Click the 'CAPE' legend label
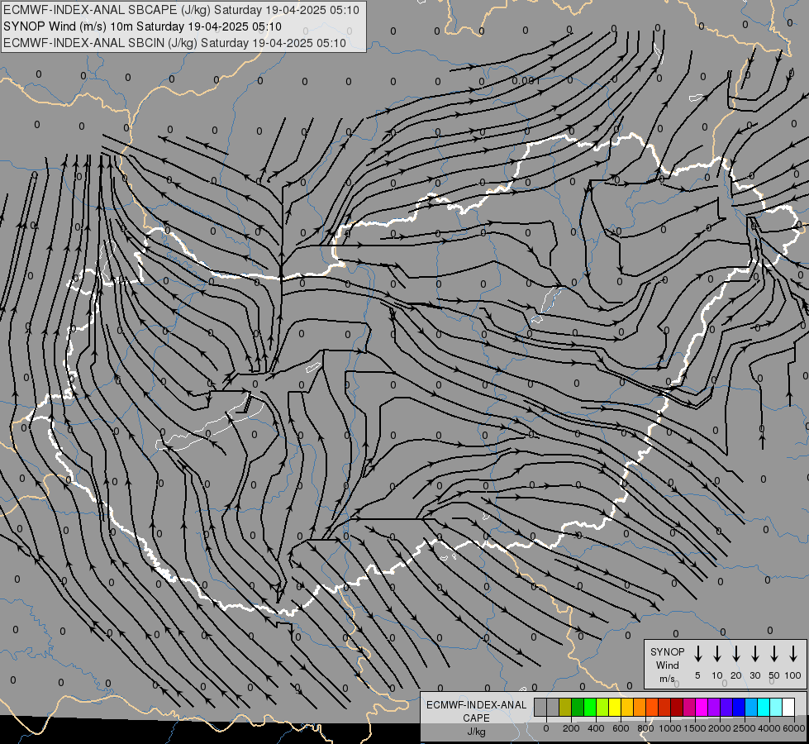Image resolution: width=809 pixels, height=744 pixels. pyautogui.click(x=476, y=718)
